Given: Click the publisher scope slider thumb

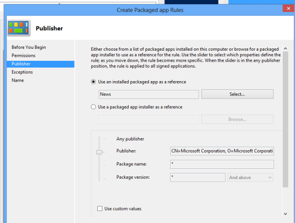Looking at the screenshot, I should pyautogui.click(x=100, y=152).
